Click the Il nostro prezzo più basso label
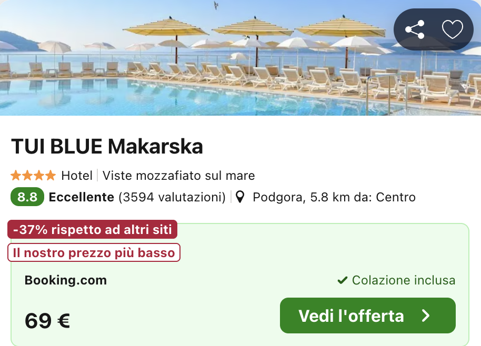Image resolution: width=481 pixels, height=346 pixels. (94, 252)
